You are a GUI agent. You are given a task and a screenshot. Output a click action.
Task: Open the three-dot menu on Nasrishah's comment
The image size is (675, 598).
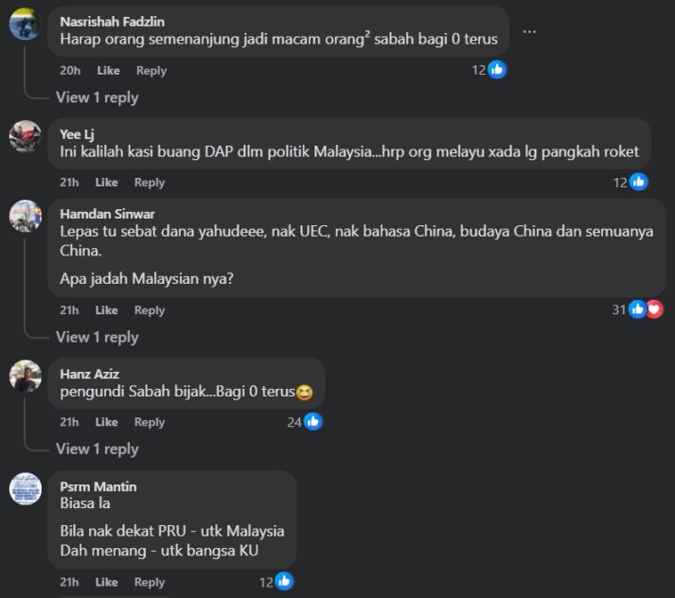point(529,31)
